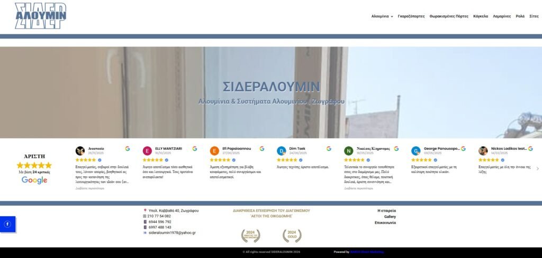Click Google icon on Νικολαος Κληρονομος' review
Image resolution: width=542 pixels, height=258 pixels.
click(396, 148)
